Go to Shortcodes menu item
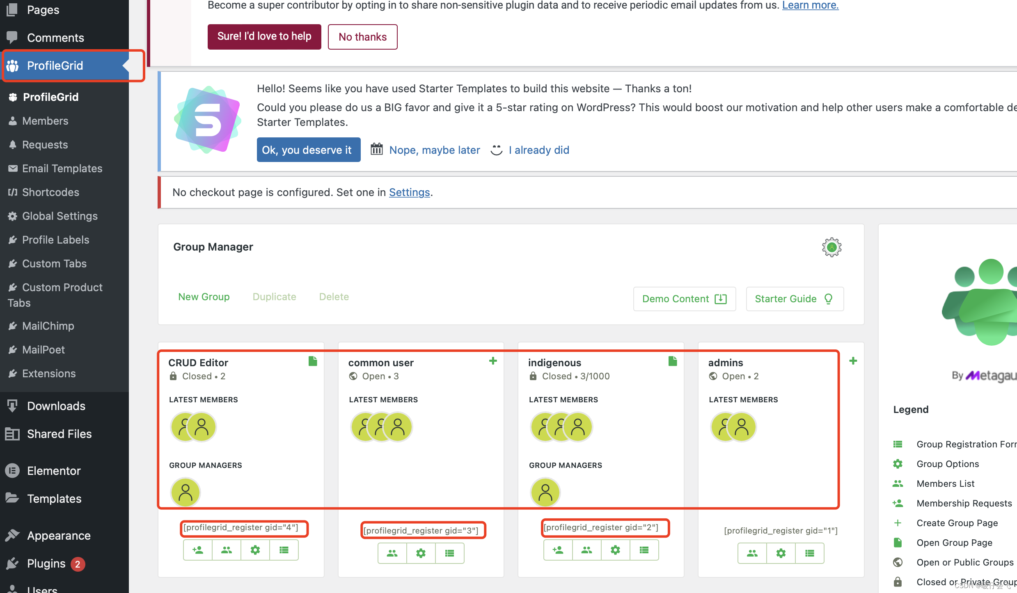The width and height of the screenshot is (1017, 593). (50, 192)
